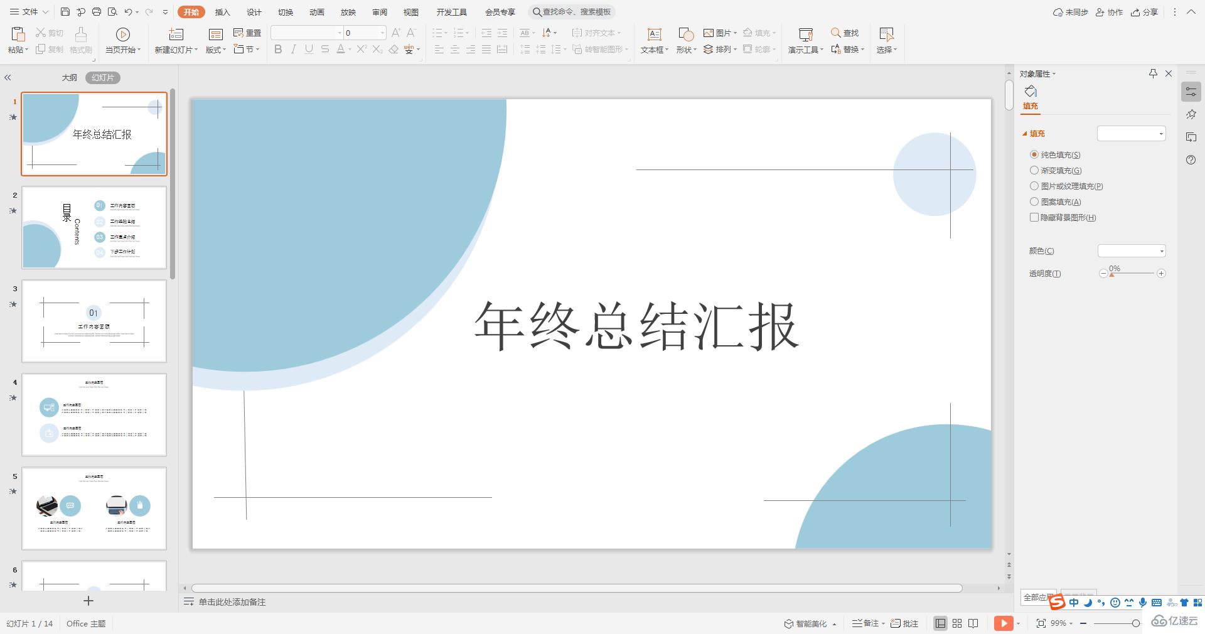This screenshot has height=634, width=1205.
Task: Collapse the slide panel with double-chevron icon
Action: (8, 78)
